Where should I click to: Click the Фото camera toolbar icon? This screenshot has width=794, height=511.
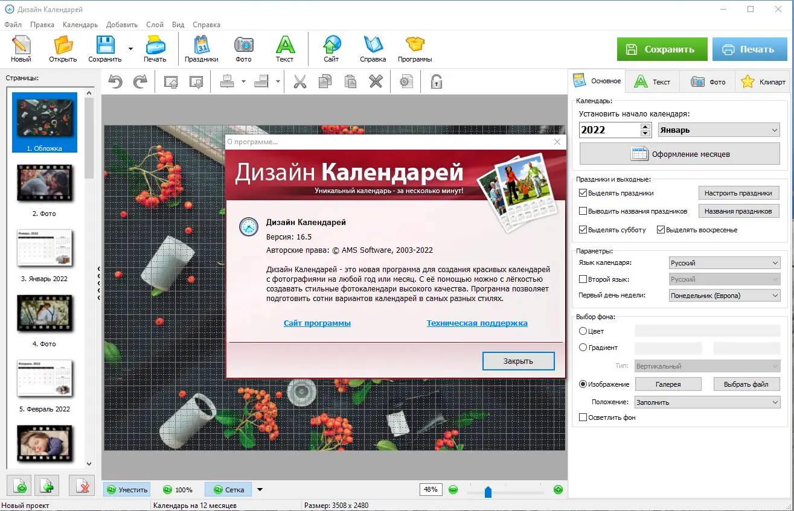[243, 49]
